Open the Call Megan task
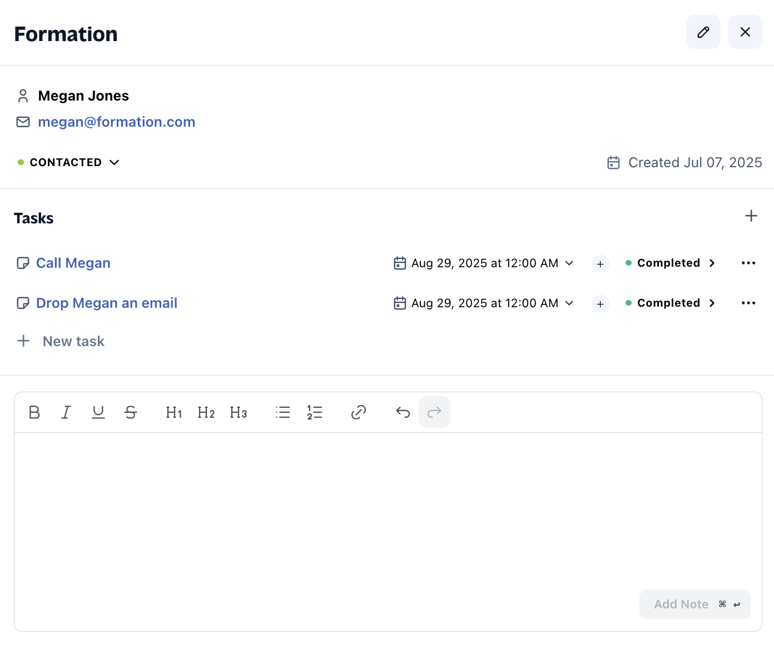 coord(73,263)
